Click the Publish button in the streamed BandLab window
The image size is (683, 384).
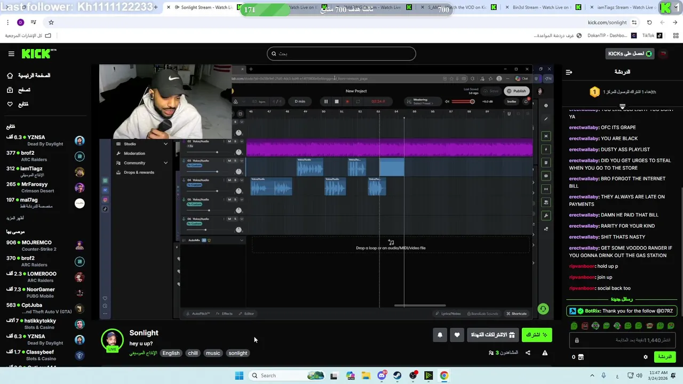516,91
